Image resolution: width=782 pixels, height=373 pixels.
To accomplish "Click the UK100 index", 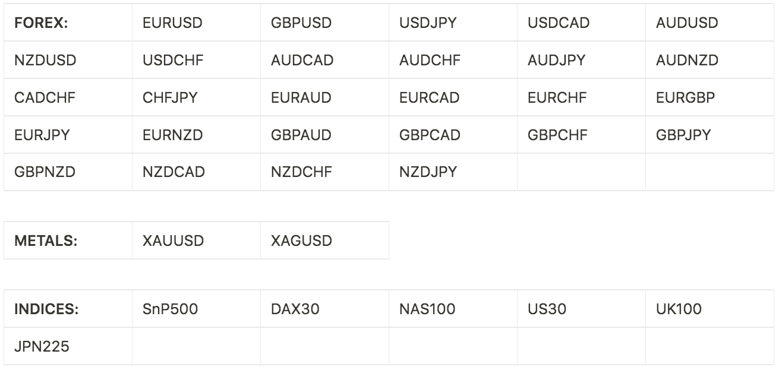I will (710, 309).
